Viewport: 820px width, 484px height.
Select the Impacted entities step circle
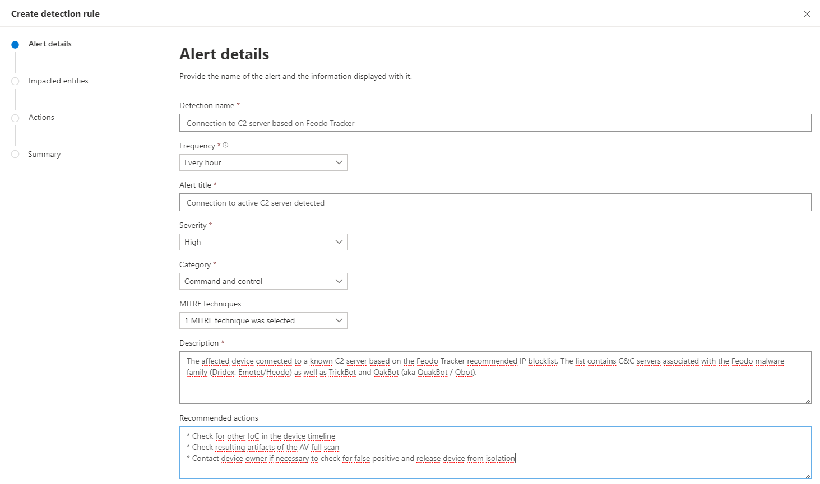tap(15, 81)
